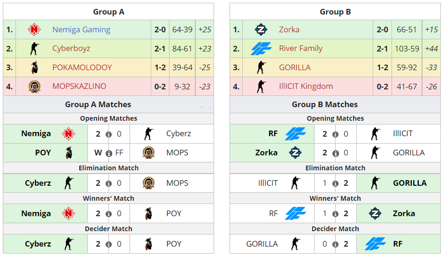Open the GORILLA team link in standings
The image size is (446, 255).
(294, 67)
